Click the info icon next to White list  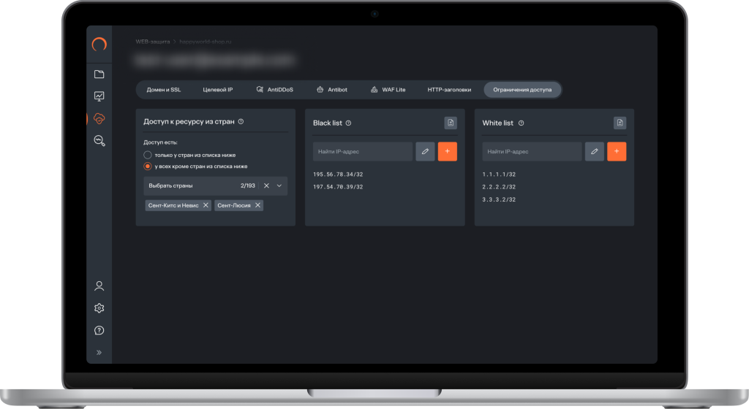pyautogui.click(x=521, y=123)
